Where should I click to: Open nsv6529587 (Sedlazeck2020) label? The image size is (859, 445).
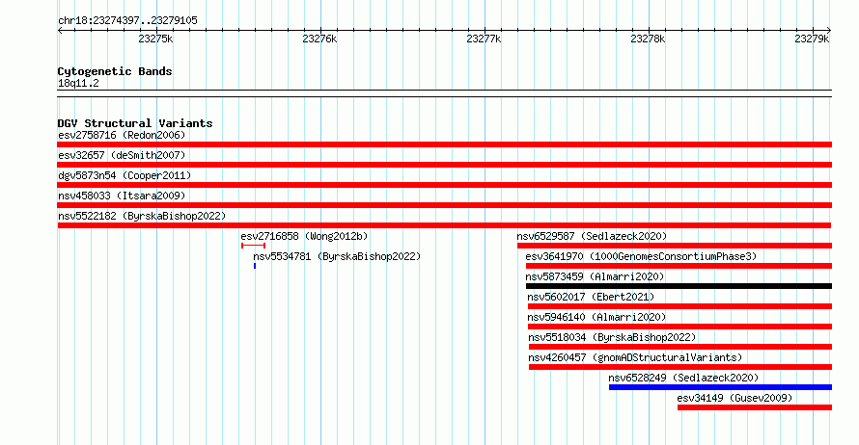(x=593, y=236)
